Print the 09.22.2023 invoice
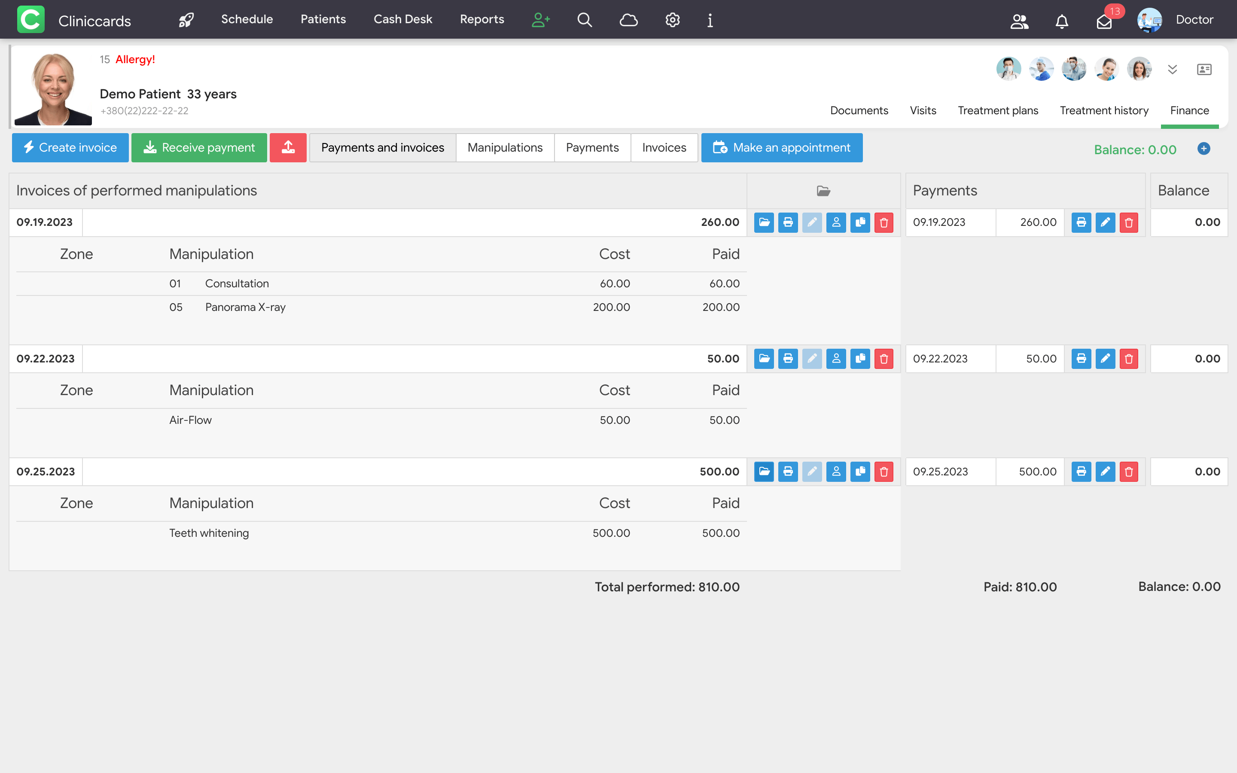The image size is (1237, 773). tap(788, 359)
